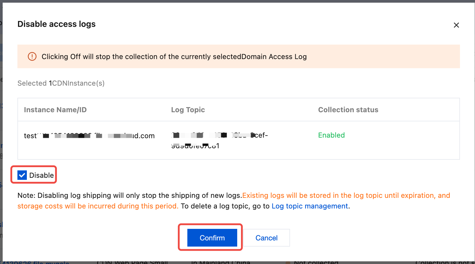This screenshot has height=264, width=475.
Task: Click the Selected 1CDNInstance(s) label
Action: point(61,83)
